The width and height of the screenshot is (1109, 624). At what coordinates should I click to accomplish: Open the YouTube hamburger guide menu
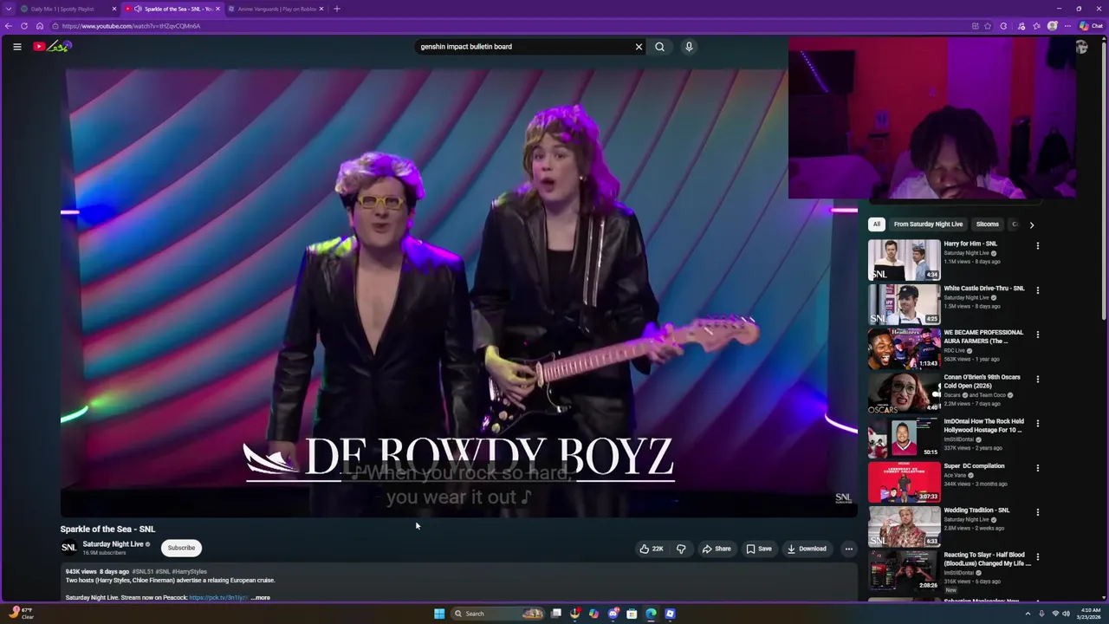tap(17, 47)
